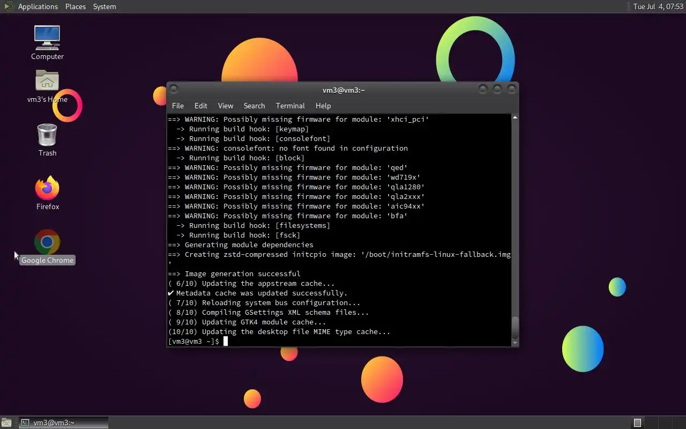Open the terminal's Search menu
This screenshot has width=686, height=429.
[254, 106]
